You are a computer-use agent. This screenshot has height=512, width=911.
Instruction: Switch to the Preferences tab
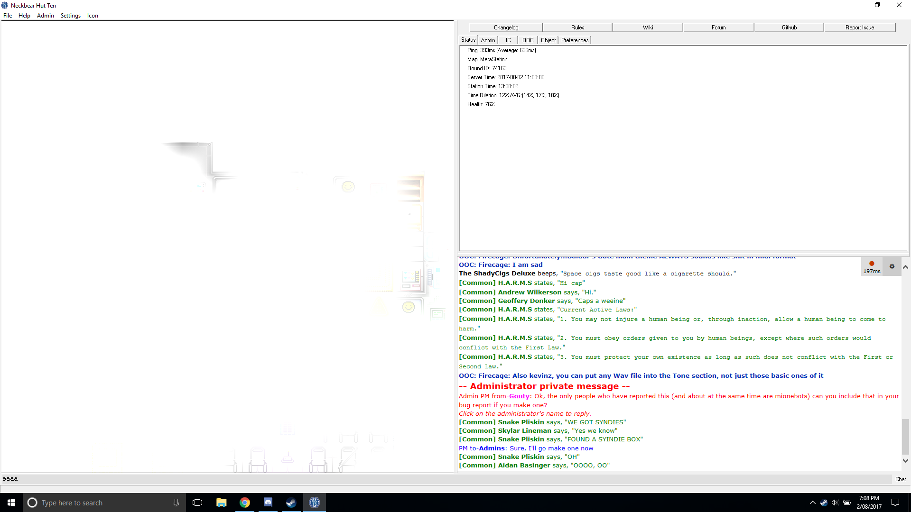click(575, 40)
